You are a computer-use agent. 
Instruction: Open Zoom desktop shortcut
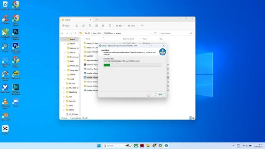(16, 102)
